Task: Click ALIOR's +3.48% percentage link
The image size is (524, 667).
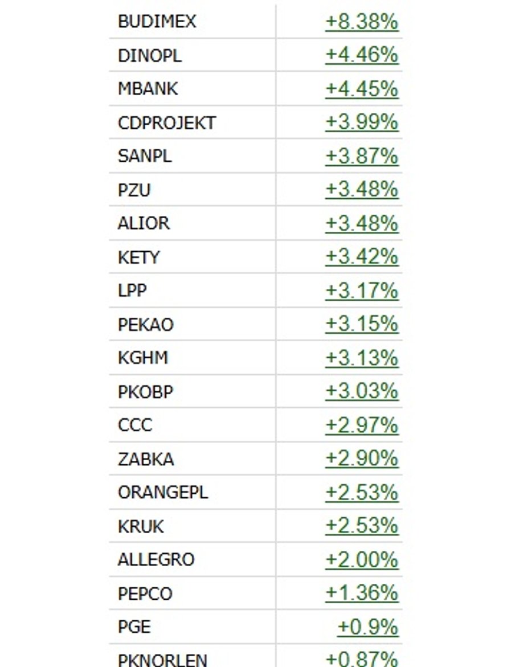Action: [x=362, y=223]
